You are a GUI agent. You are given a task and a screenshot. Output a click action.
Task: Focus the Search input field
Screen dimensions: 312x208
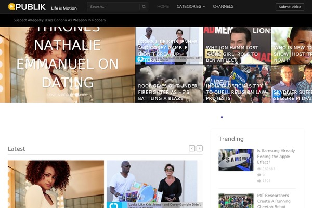tap(113, 7)
